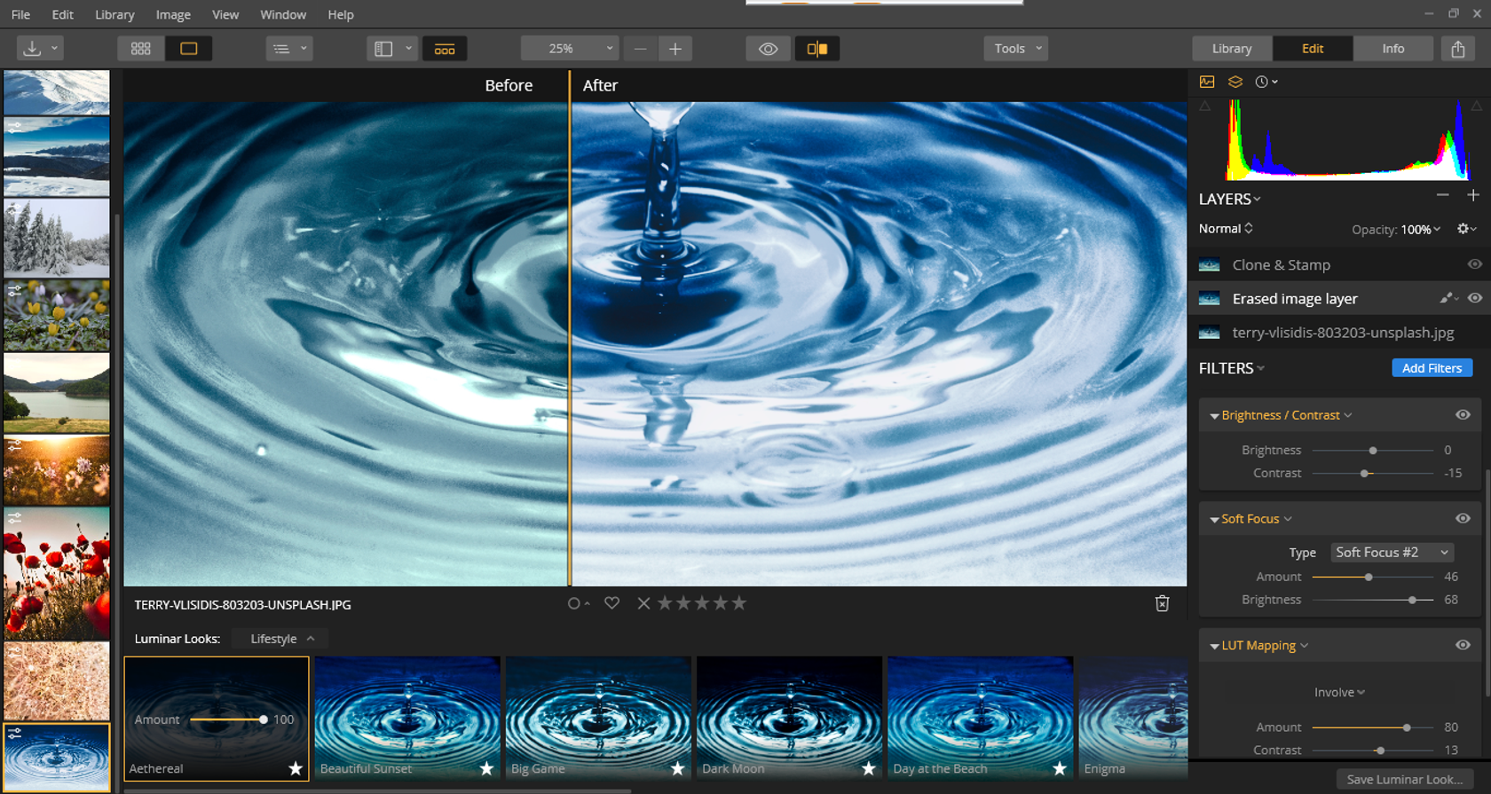Screen dimensions: 1491x794
Task: Open the history clock icon
Action: (1266, 82)
